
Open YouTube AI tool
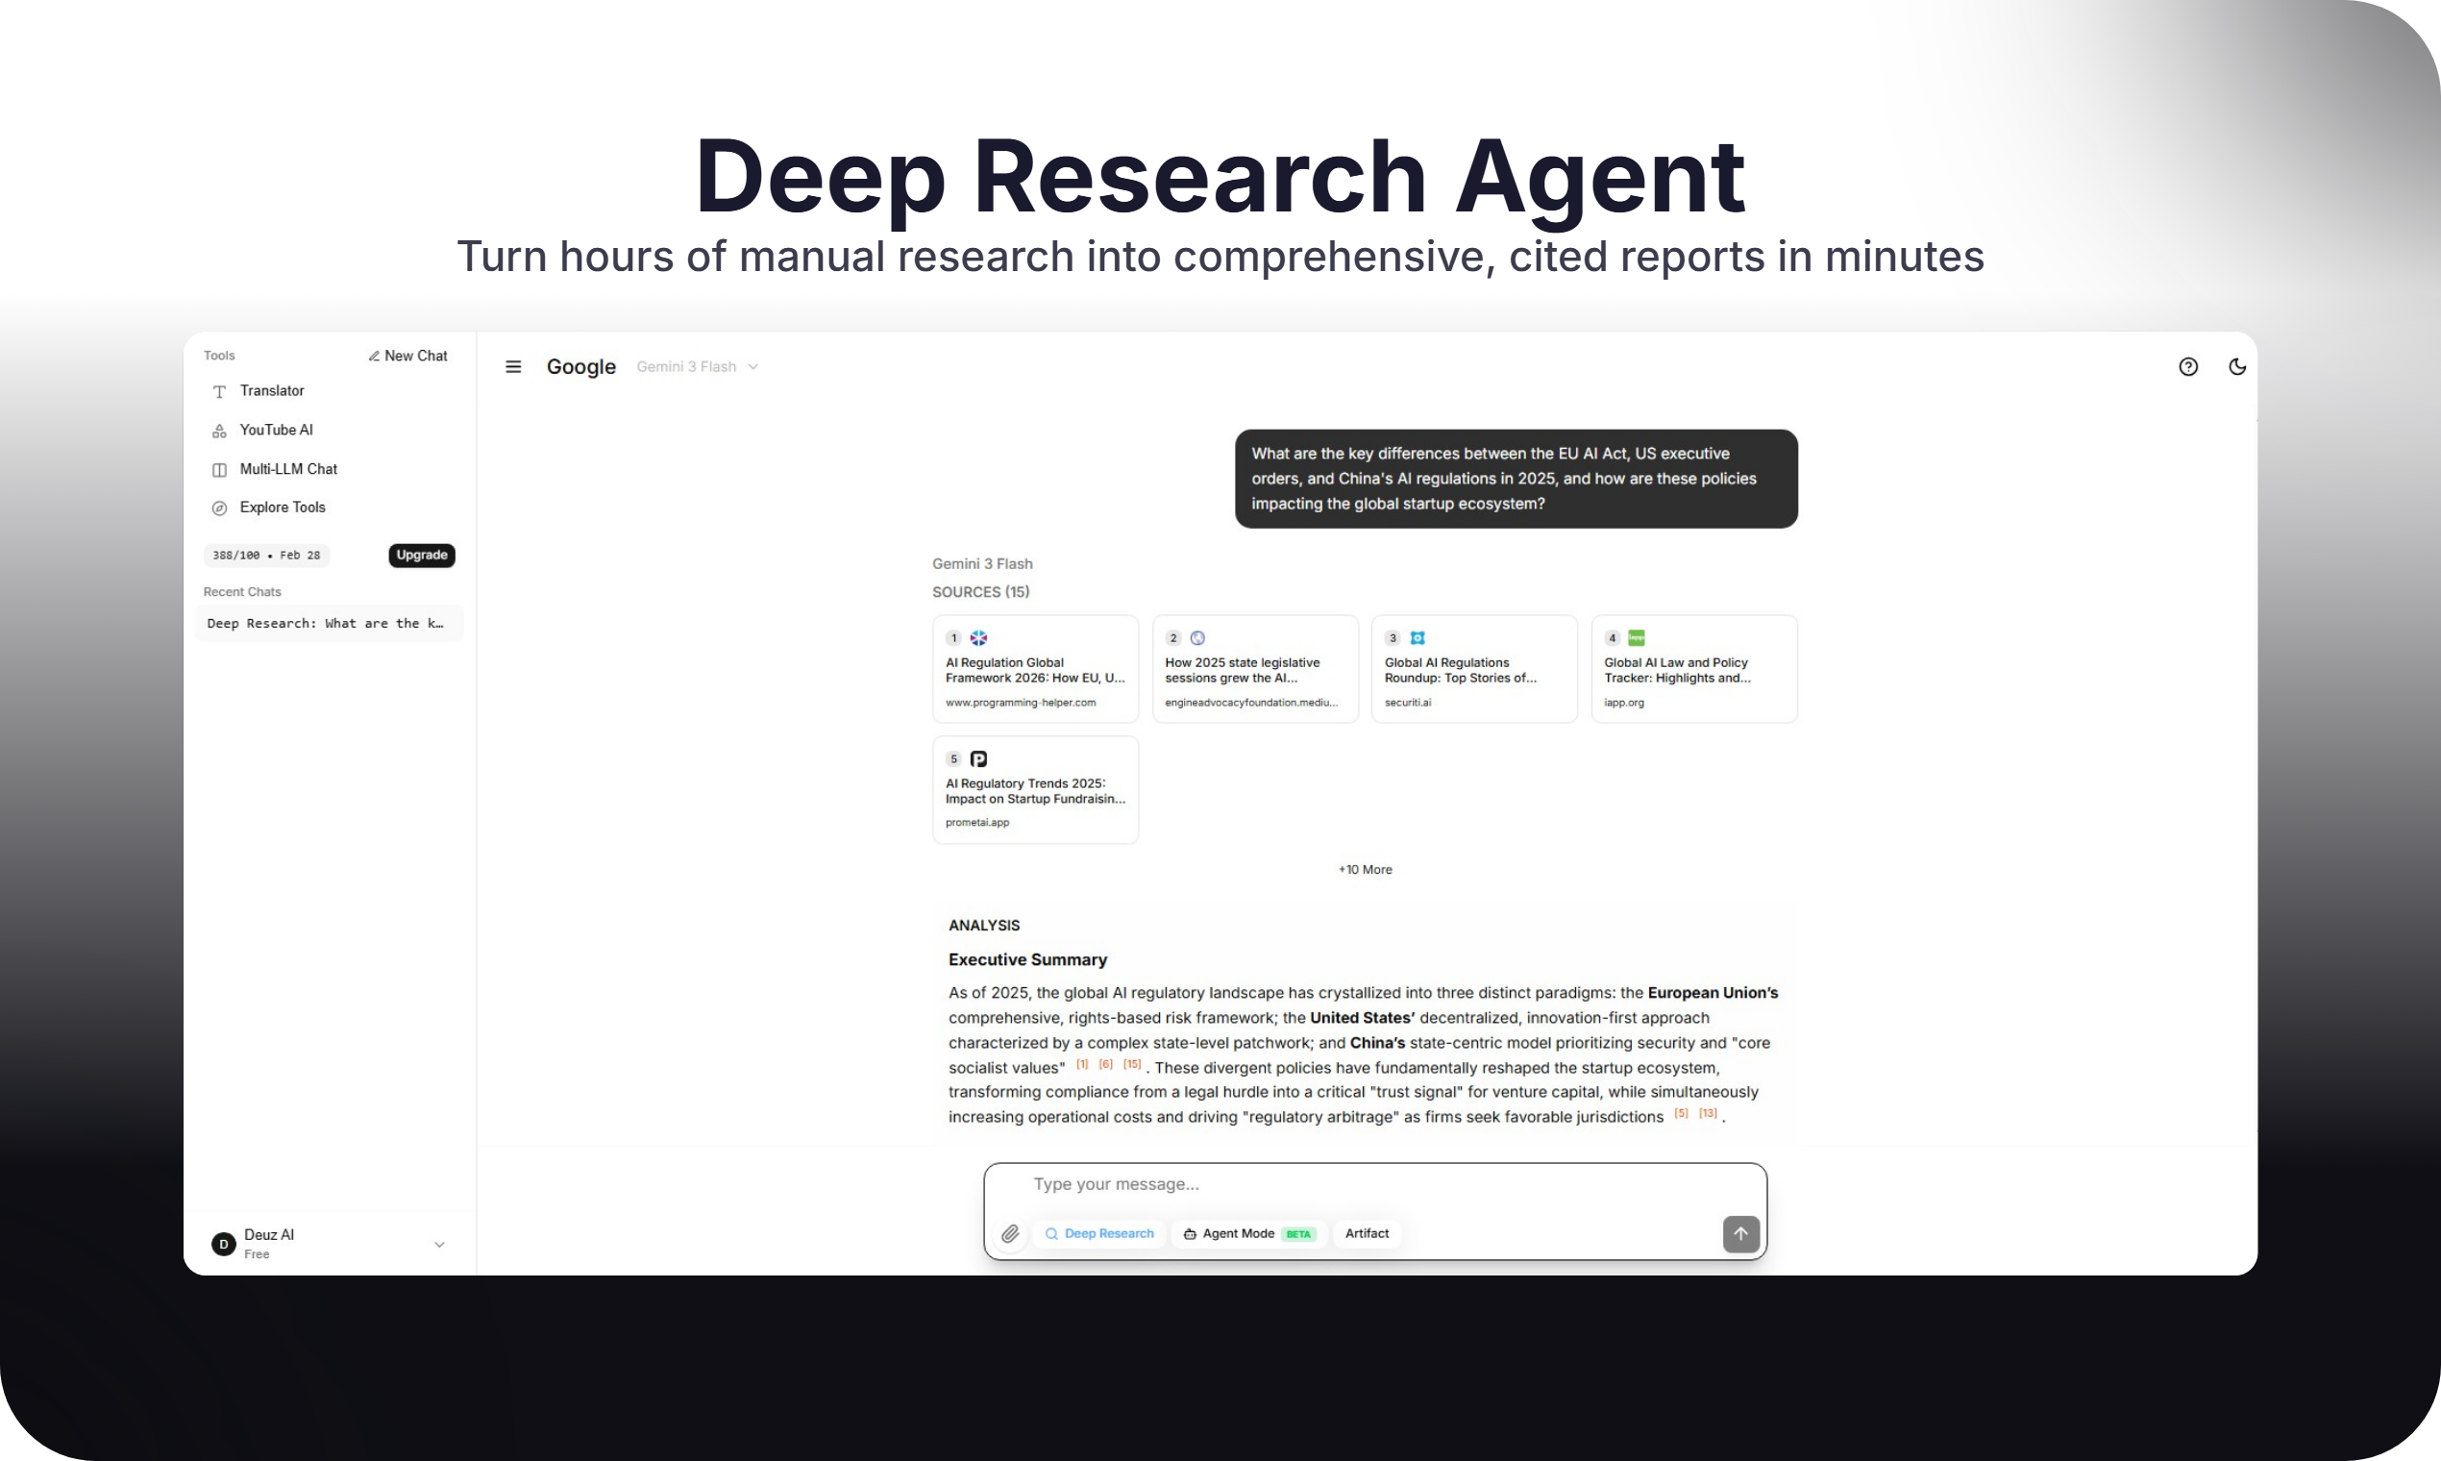click(x=276, y=431)
